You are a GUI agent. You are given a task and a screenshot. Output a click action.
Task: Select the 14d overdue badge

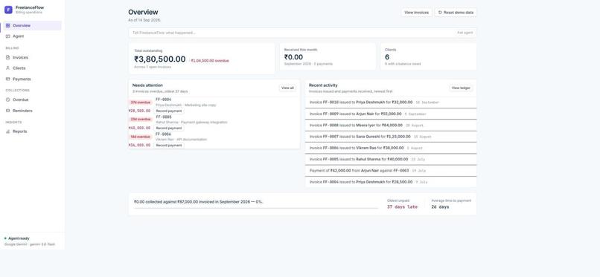click(x=140, y=137)
